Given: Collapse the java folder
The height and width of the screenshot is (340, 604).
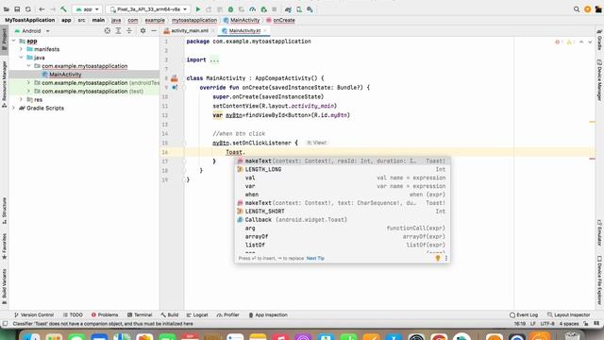Looking at the screenshot, I should click(x=22, y=58).
